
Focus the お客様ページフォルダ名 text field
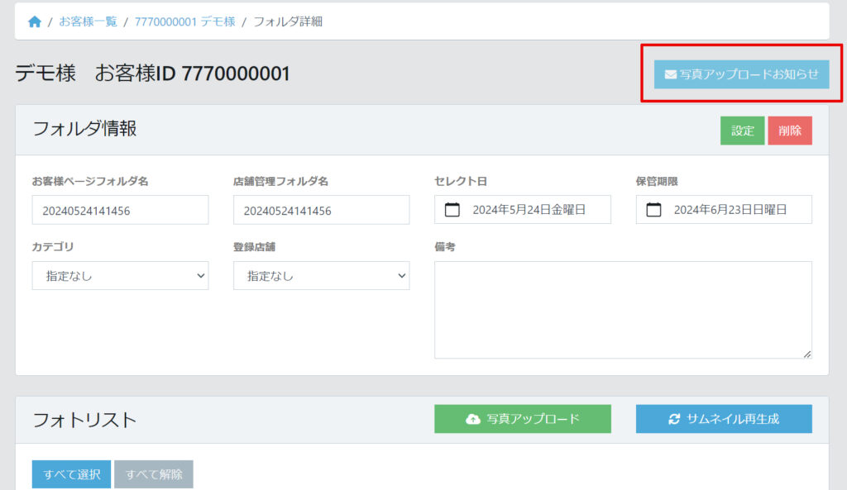pos(120,210)
